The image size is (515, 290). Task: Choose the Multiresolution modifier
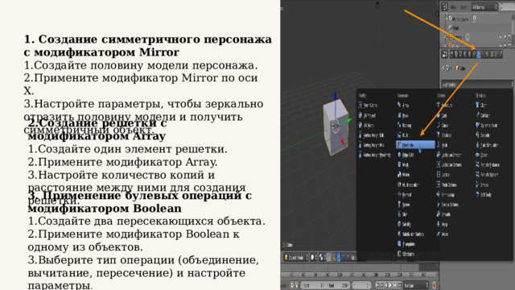pyautogui.click(x=408, y=184)
